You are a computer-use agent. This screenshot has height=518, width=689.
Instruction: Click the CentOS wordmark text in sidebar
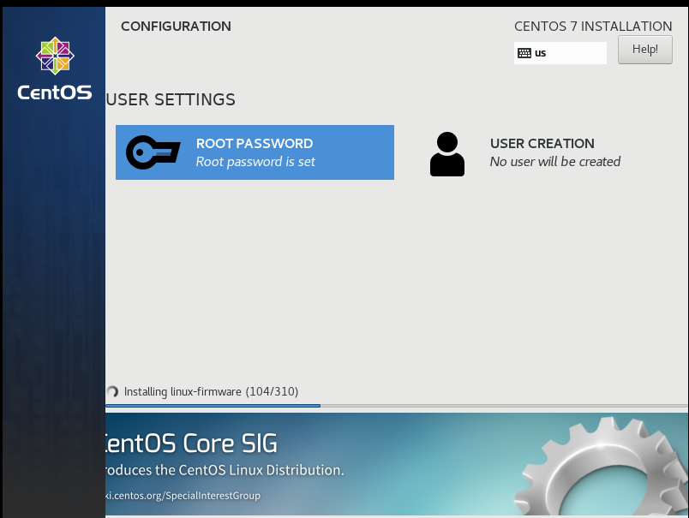pyautogui.click(x=55, y=92)
